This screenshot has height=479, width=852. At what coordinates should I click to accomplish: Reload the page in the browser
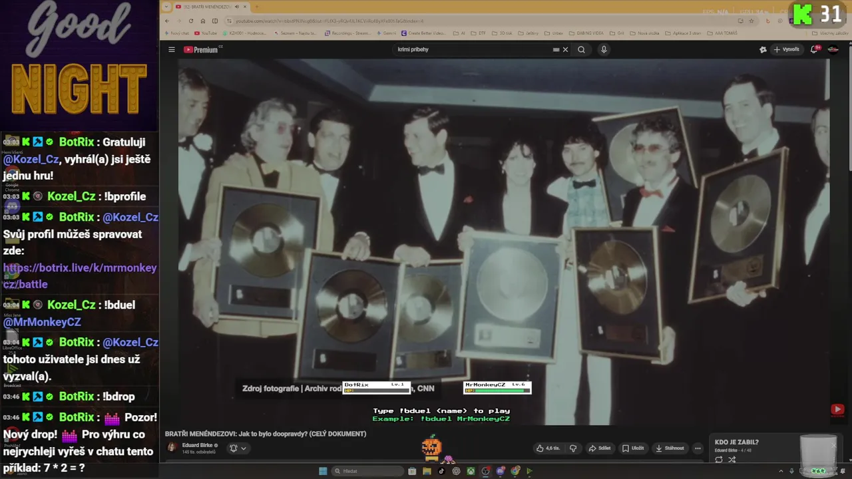(x=191, y=21)
